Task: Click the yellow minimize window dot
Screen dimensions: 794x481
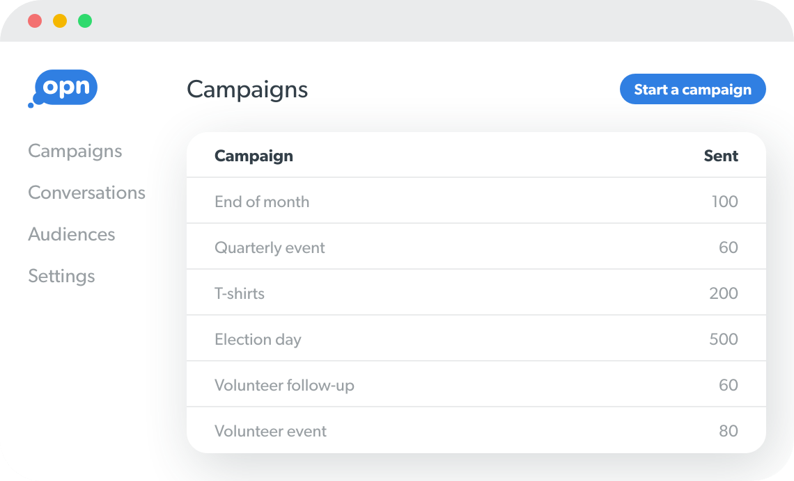Action: (x=60, y=21)
